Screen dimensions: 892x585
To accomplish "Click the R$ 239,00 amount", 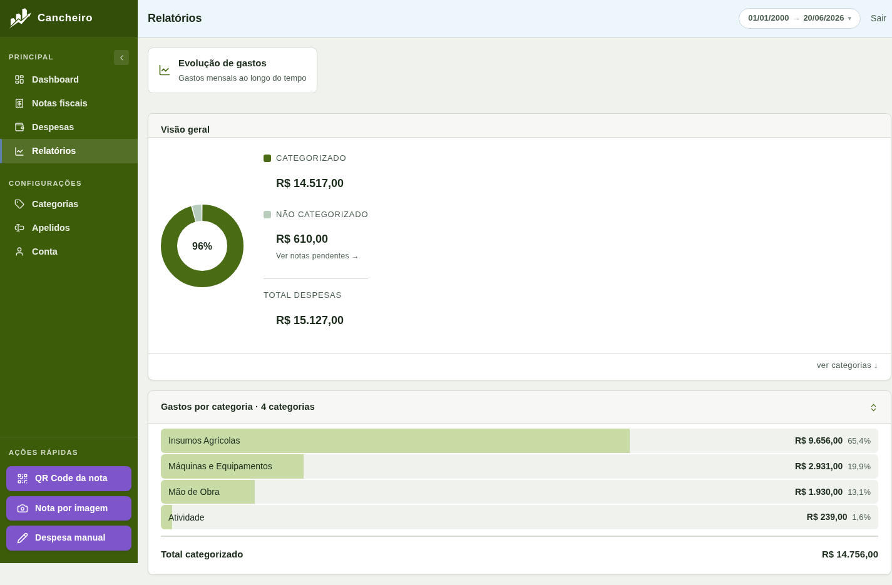I will (827, 517).
